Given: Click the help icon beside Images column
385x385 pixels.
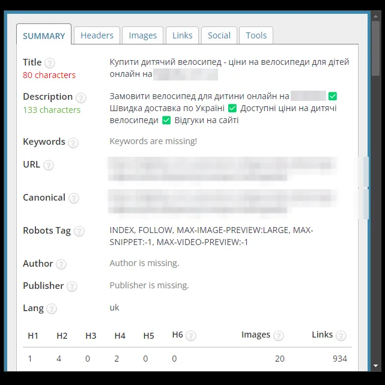Looking at the screenshot, I should pyautogui.click(x=279, y=336).
